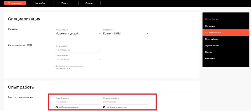The height and width of the screenshot is (111, 251).
Task: Open the Маркетинг-дизайн specialization dropdown
Action: (x=78, y=34)
